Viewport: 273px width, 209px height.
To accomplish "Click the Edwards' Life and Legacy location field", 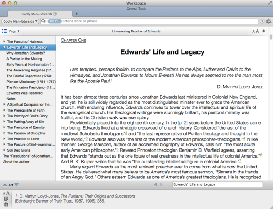I will [x=217, y=184].
